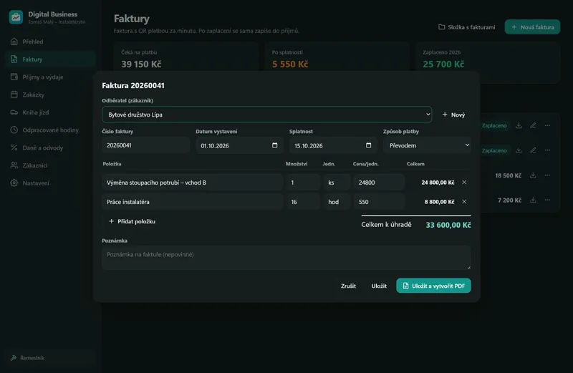Viewport: 573px width, 373px height.
Task: Open more options for 18 500 Kč invoice
Action: click(547, 175)
